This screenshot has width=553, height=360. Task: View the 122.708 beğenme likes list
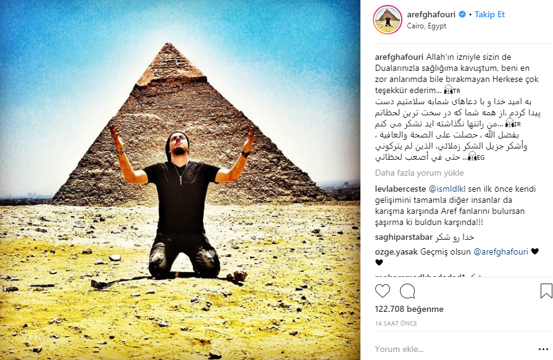point(409,309)
